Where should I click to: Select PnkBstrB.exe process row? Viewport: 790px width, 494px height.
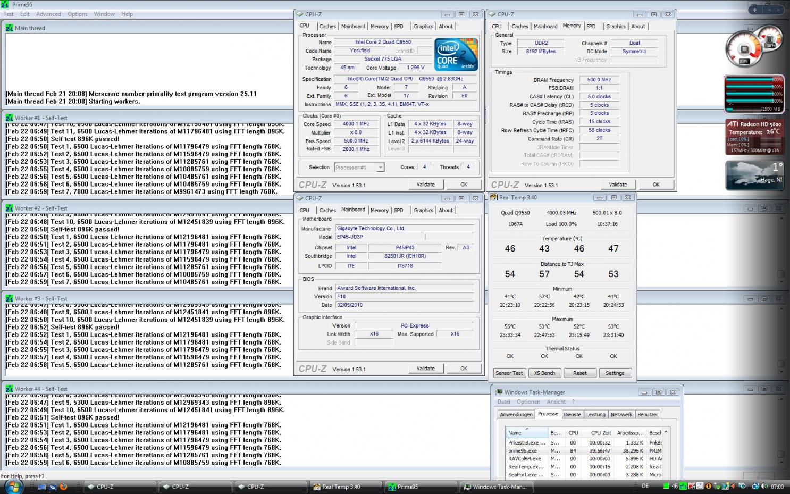(584, 442)
